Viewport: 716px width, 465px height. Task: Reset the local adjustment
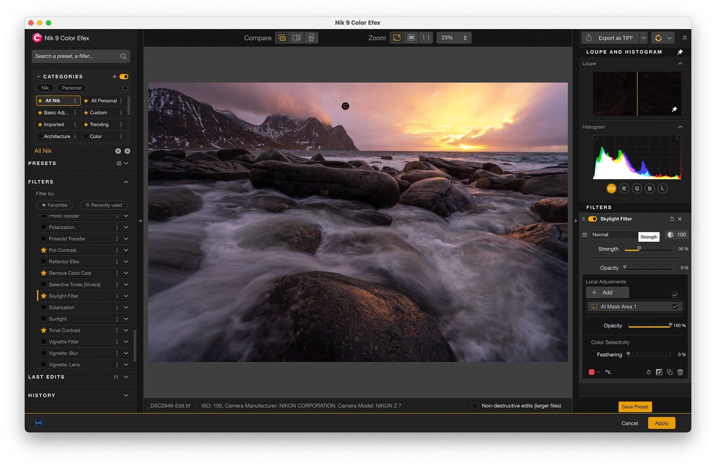tap(648, 372)
